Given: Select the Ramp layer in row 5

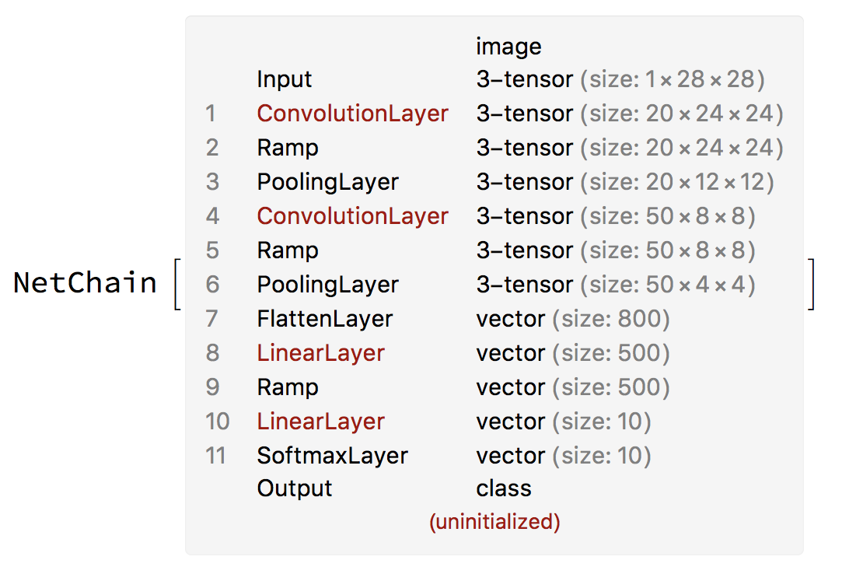Looking at the screenshot, I should [x=288, y=250].
